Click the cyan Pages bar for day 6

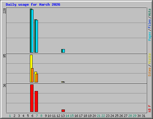pyautogui.click(x=32, y=31)
